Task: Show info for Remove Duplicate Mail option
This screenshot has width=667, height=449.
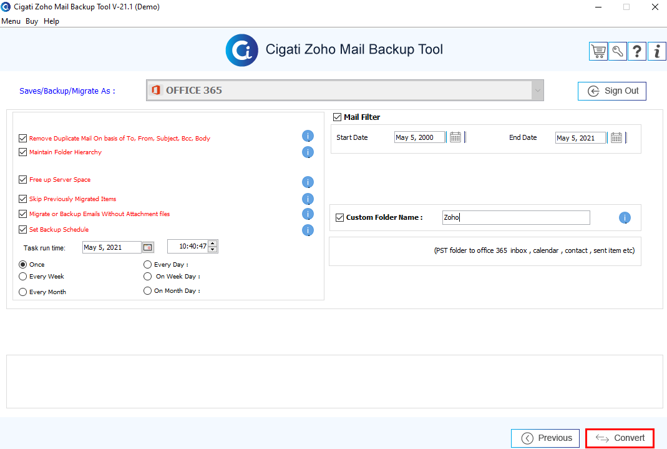Action: coord(308,136)
